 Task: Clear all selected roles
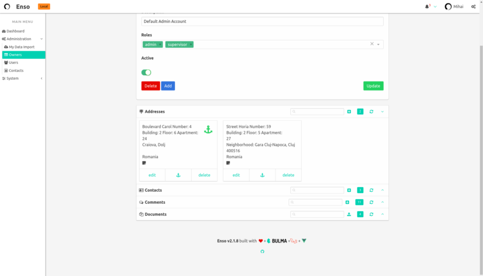pyautogui.click(x=372, y=44)
